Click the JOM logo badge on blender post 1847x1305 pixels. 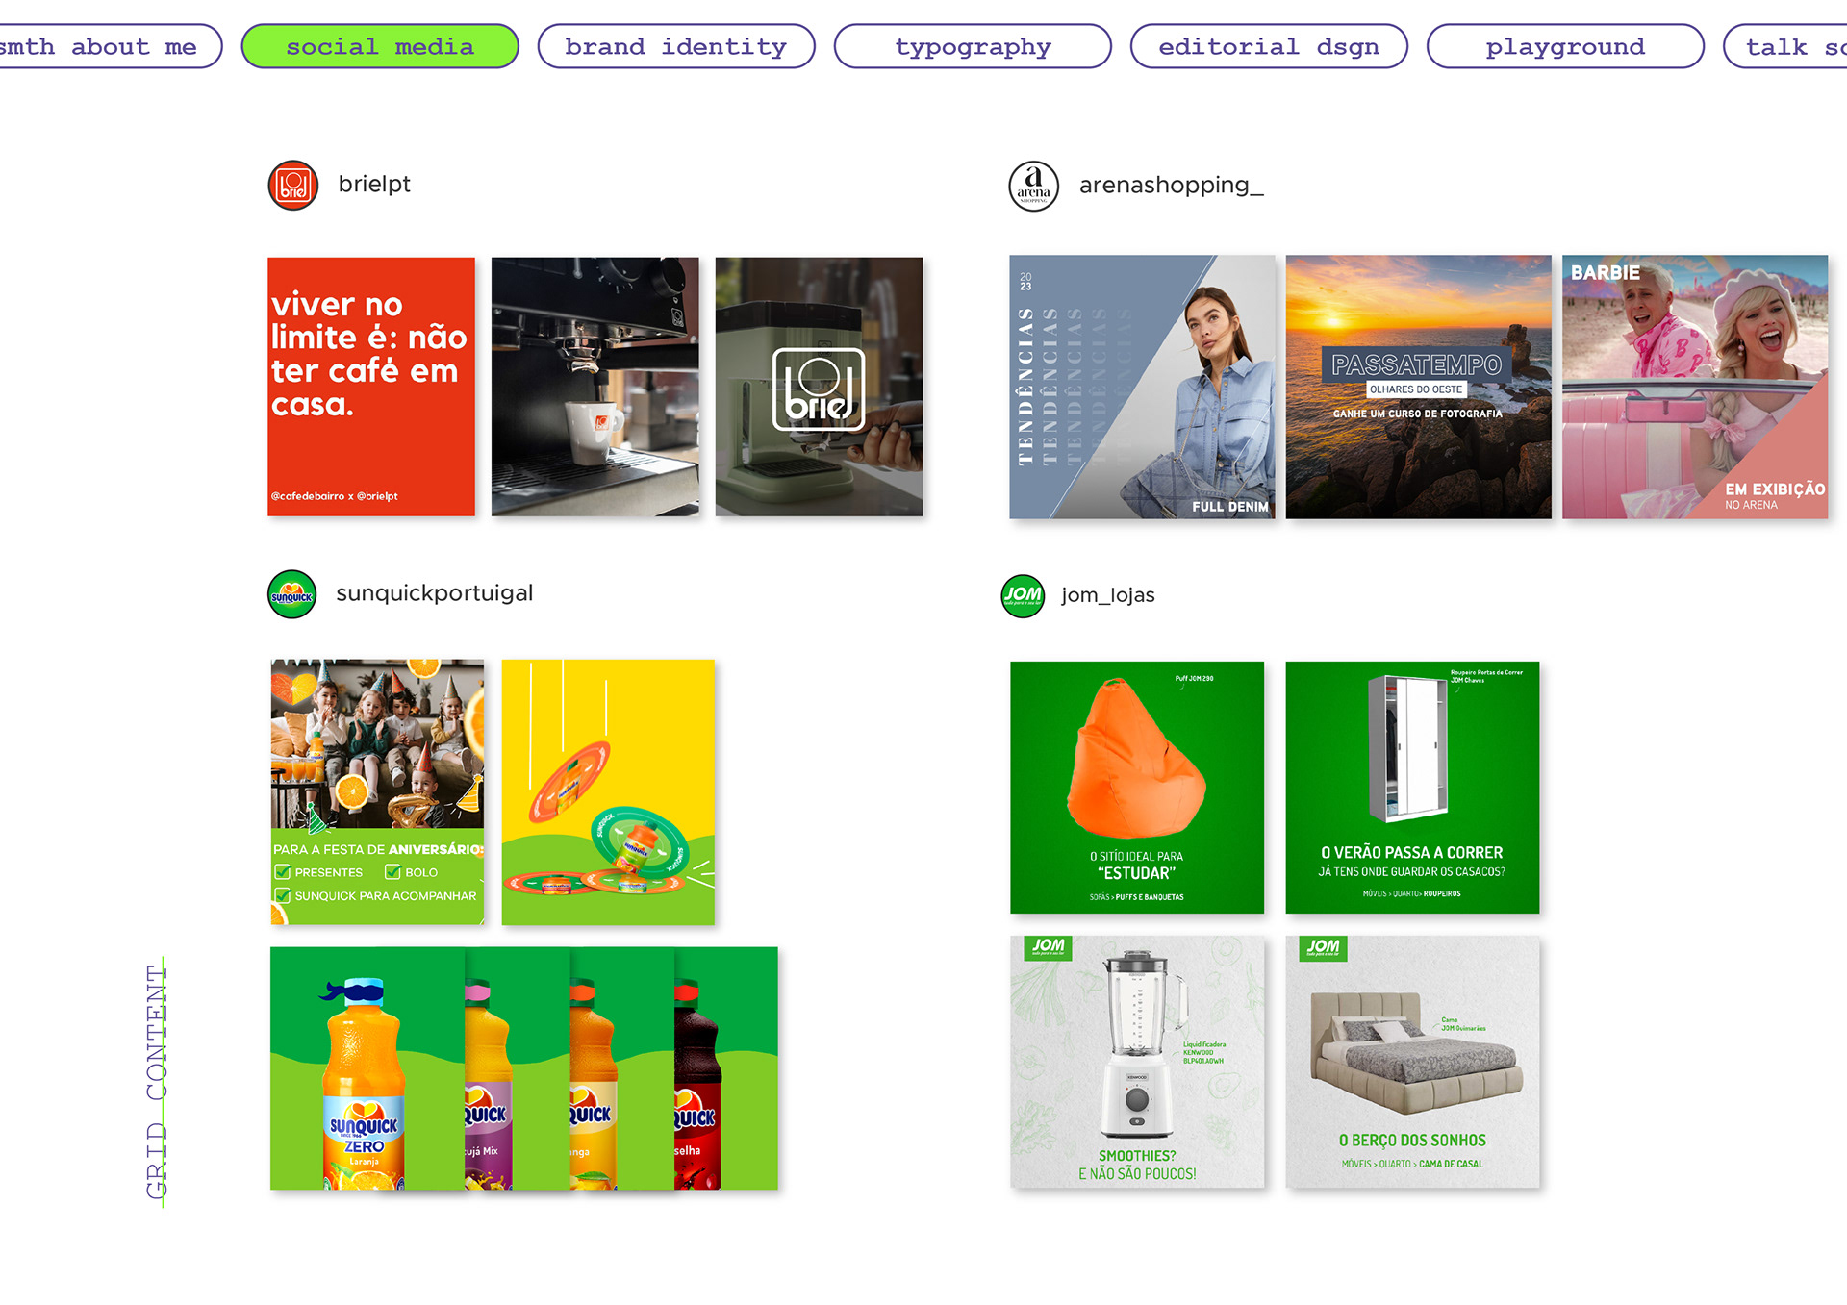tap(1048, 947)
